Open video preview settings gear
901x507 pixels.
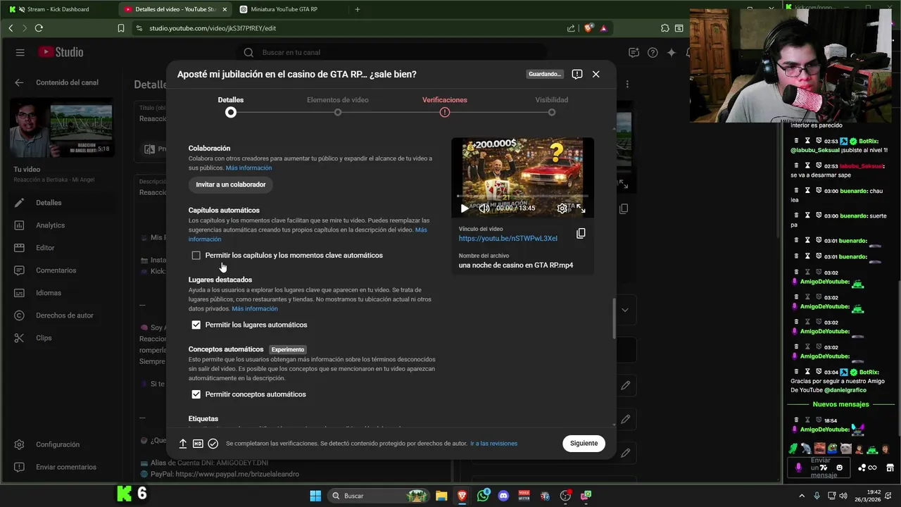point(562,208)
